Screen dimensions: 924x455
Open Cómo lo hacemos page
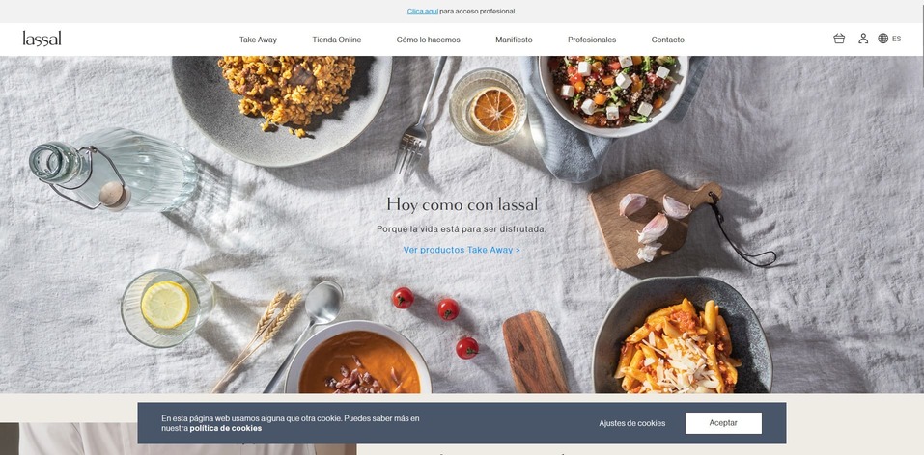pyautogui.click(x=429, y=40)
